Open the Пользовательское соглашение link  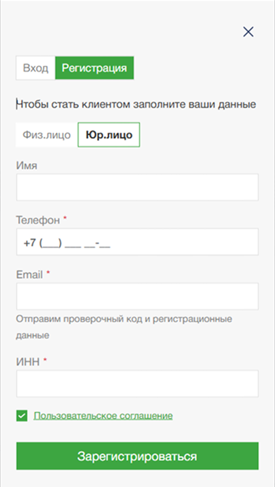[x=103, y=416]
